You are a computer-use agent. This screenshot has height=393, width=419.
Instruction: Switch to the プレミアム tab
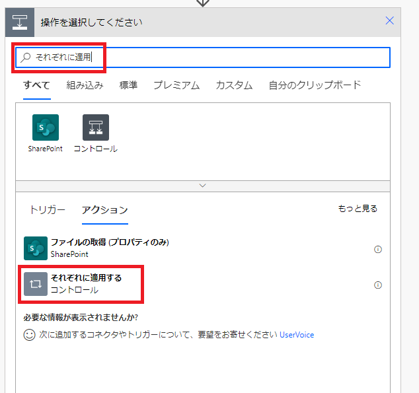176,85
